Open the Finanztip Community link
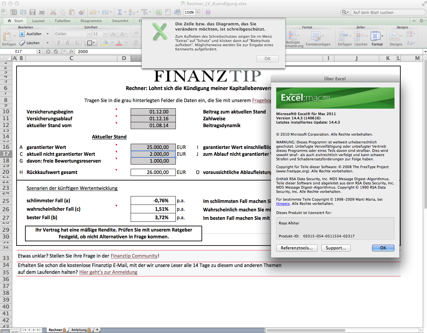427x333 pixels. tap(134, 256)
